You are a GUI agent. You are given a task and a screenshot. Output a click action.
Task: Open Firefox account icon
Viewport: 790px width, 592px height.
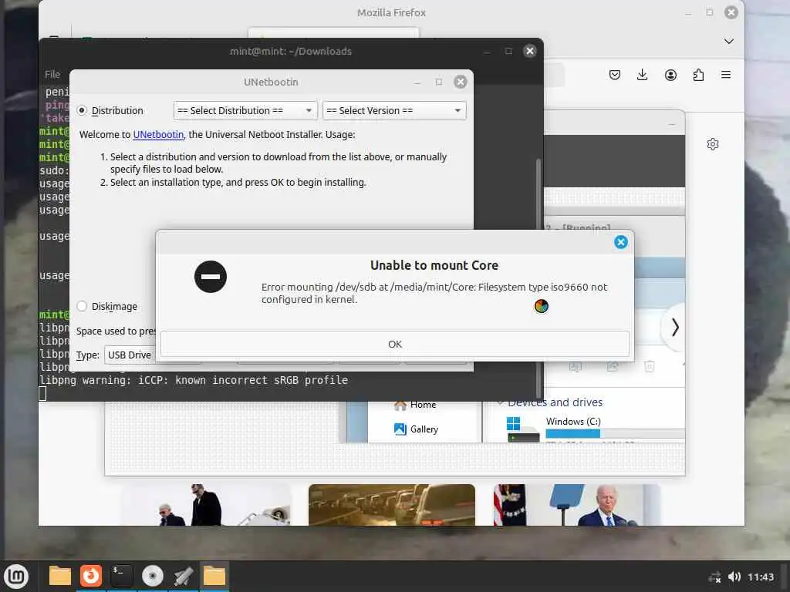670,75
